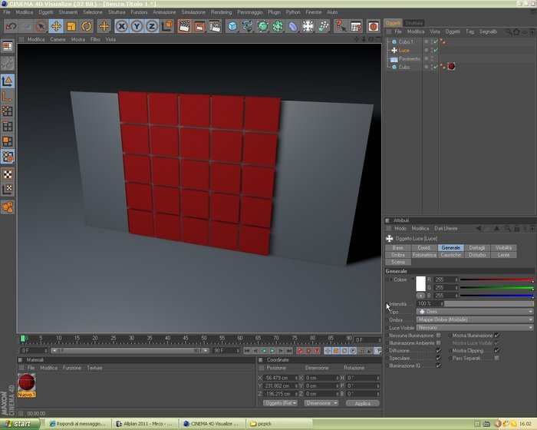Image resolution: width=537 pixels, height=430 pixels.
Task: Toggle Luce object enable checkmark
Action: pos(436,50)
